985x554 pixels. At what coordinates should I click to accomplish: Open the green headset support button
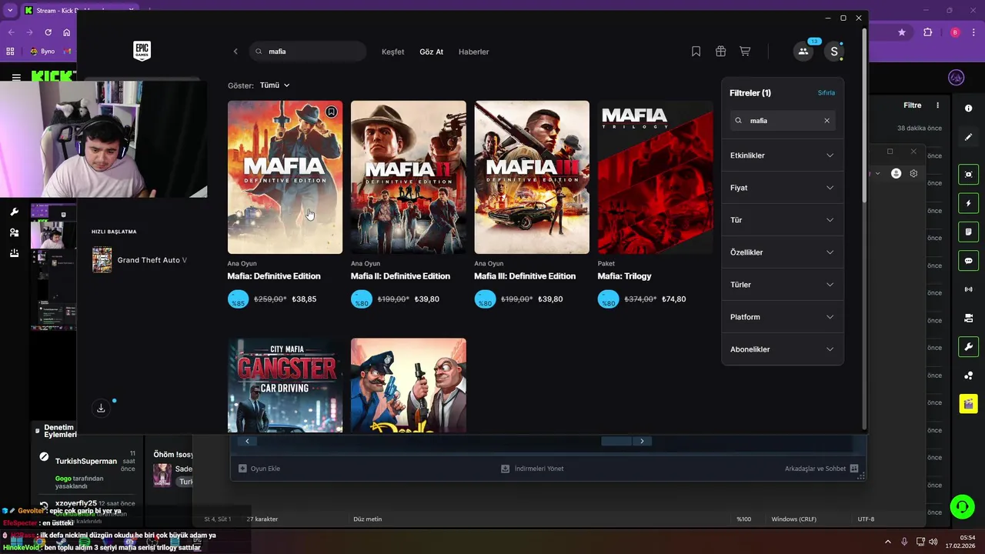pos(962,506)
